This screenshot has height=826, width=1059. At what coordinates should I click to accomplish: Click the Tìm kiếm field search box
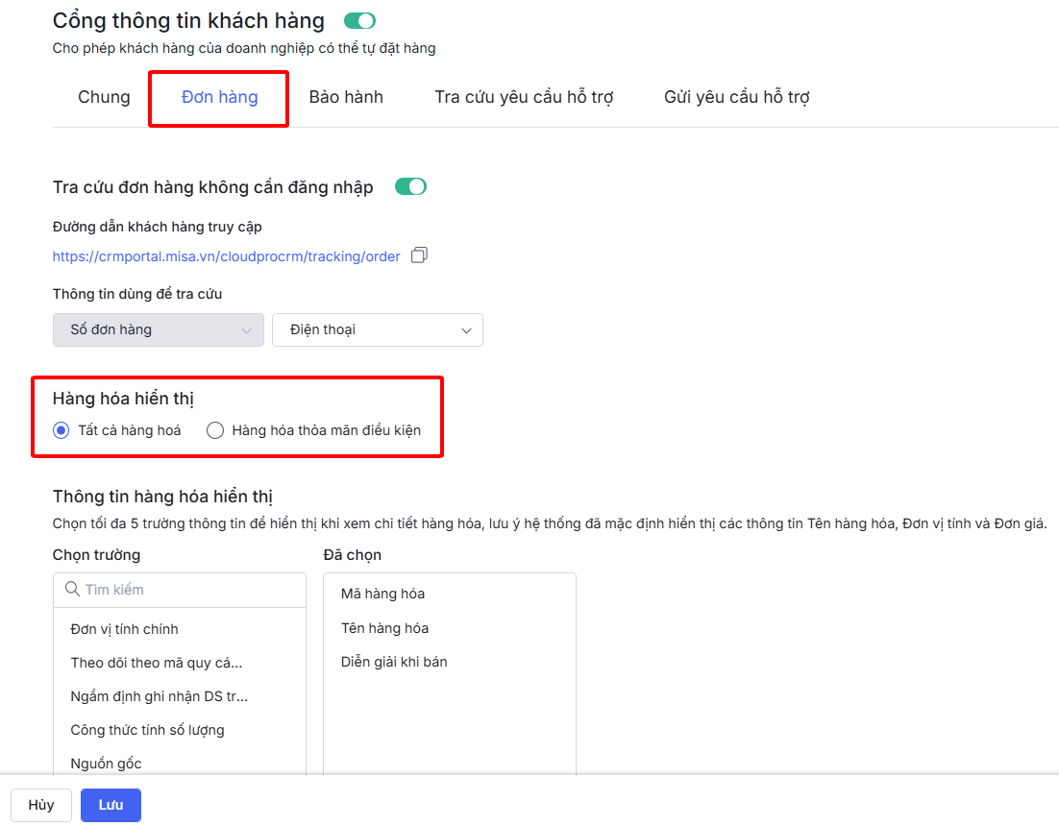tap(187, 589)
